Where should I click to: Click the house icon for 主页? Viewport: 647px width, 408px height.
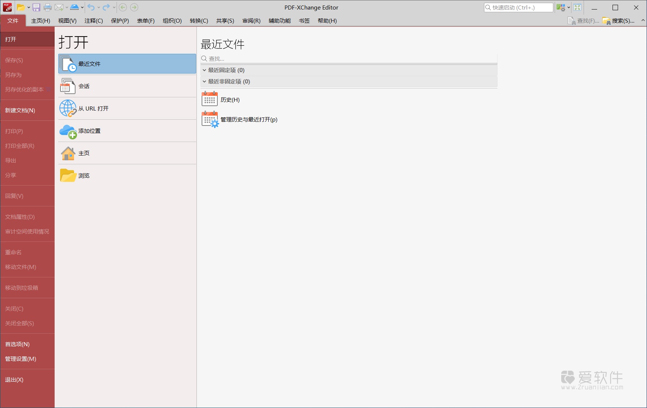tap(68, 153)
